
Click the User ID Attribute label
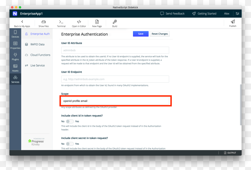click(71, 43)
